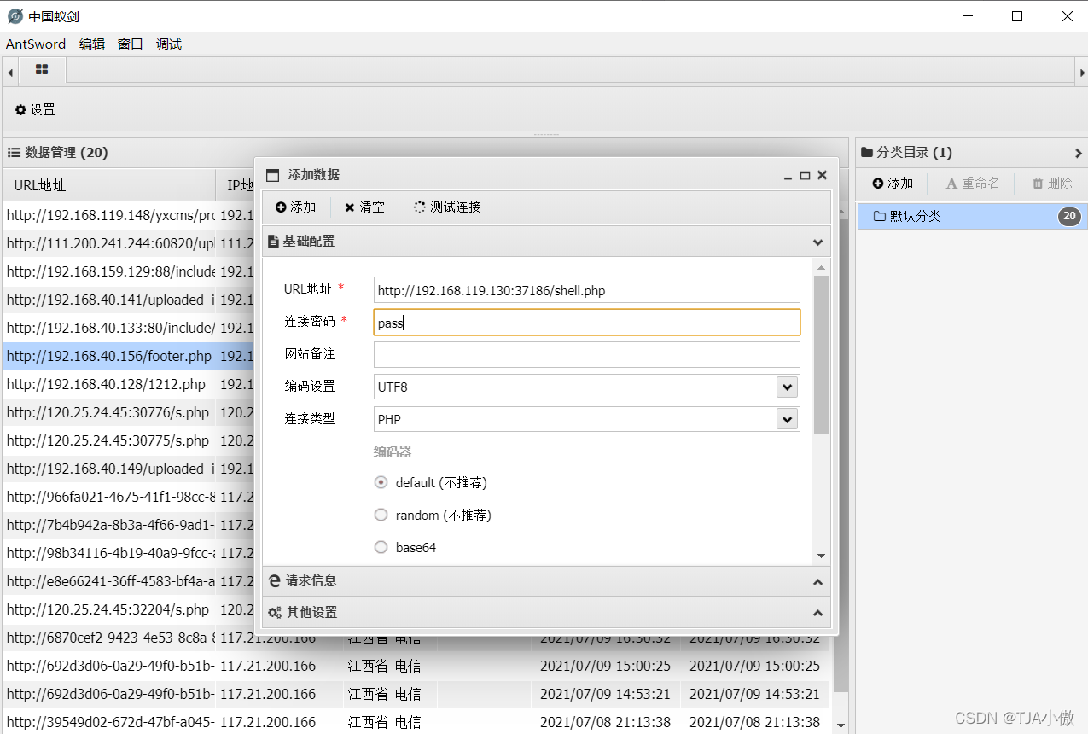Select row http://111.200.241.244:60820
1088x734 pixels.
pyautogui.click(x=128, y=243)
